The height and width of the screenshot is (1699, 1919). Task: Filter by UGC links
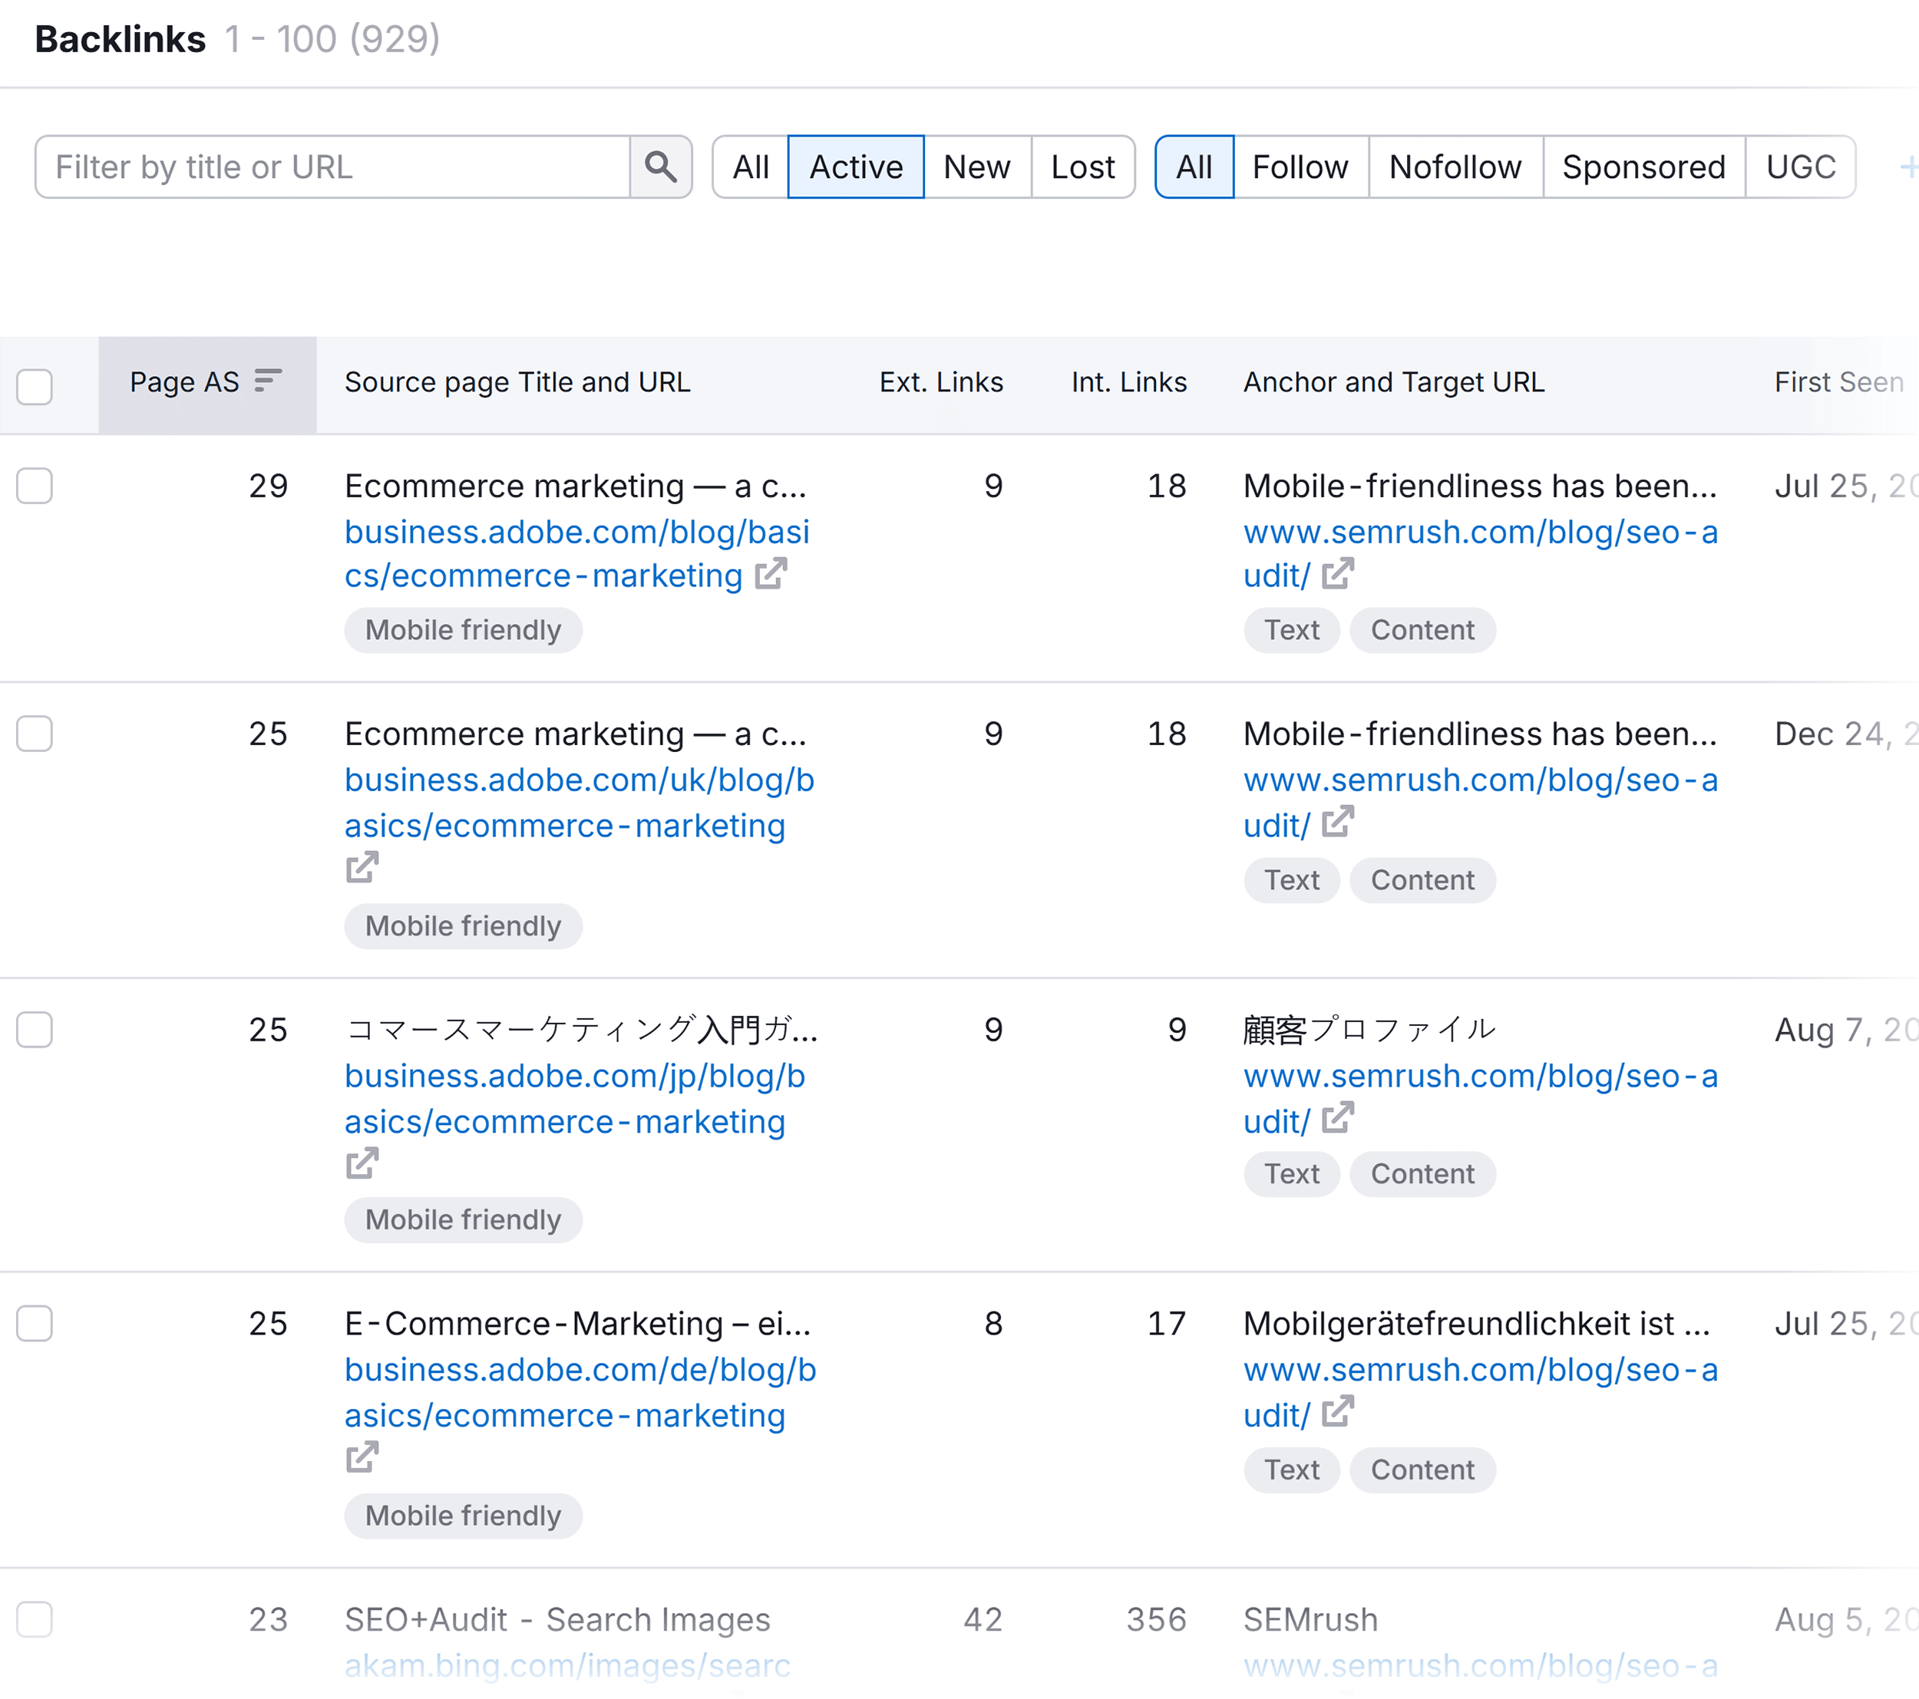(x=1801, y=167)
